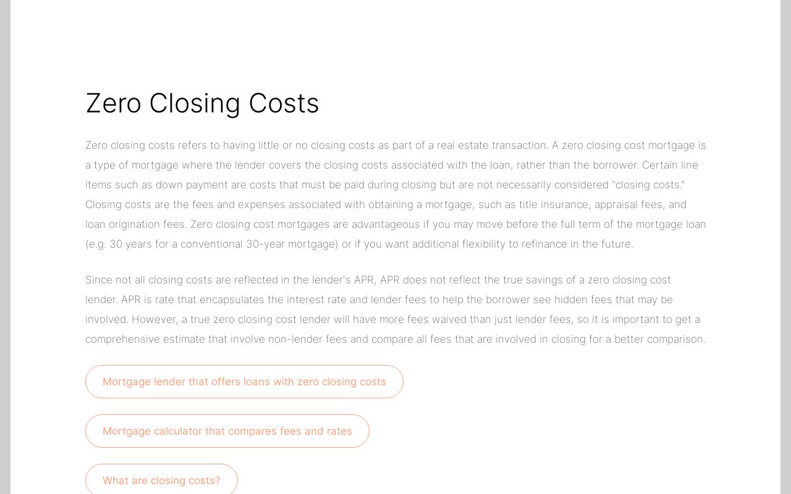
Task: Click the 'Zero Closing Costs' page heading
Action: [202, 103]
